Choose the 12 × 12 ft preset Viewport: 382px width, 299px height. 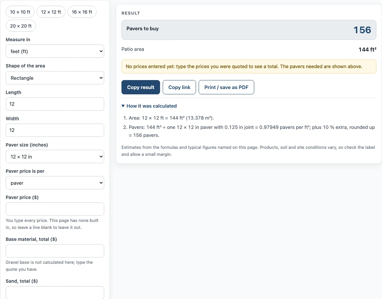pos(51,12)
